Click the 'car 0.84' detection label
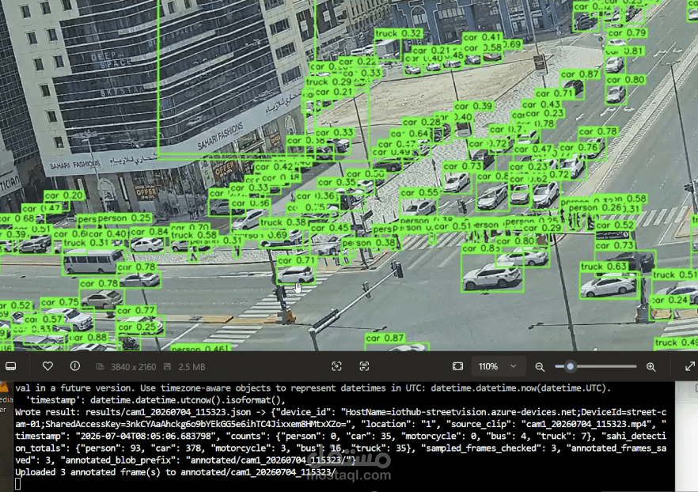The height and width of the screenshot is (492, 698). (149, 232)
